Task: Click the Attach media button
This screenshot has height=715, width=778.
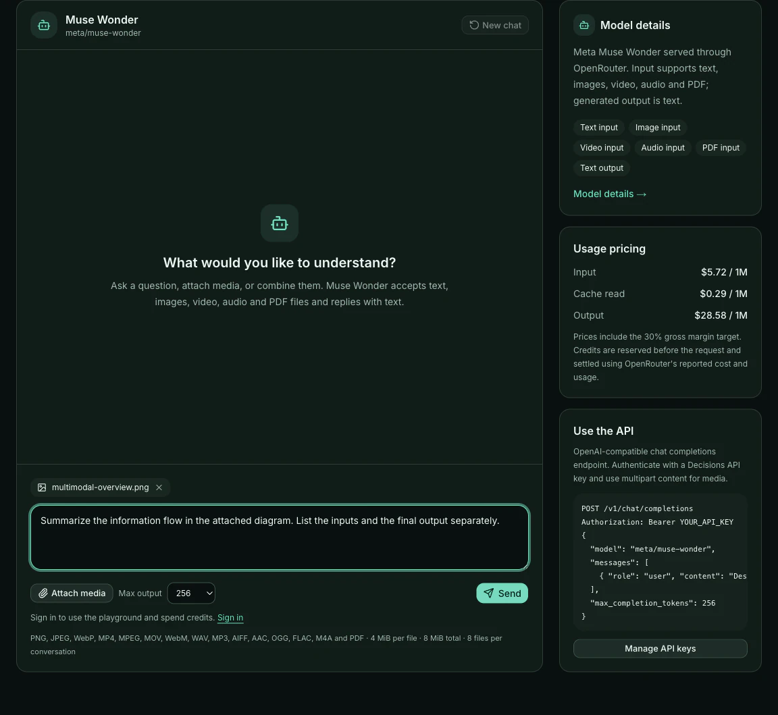Action: pos(72,593)
